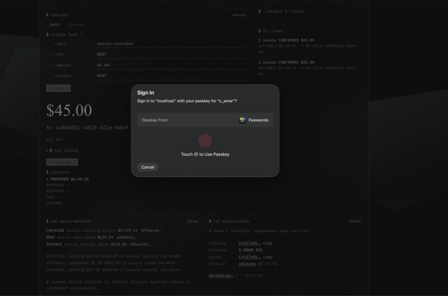This screenshot has width=448, height=296.
Task: Click the pending transaction row starting eaaf
Action: (x=113, y=270)
